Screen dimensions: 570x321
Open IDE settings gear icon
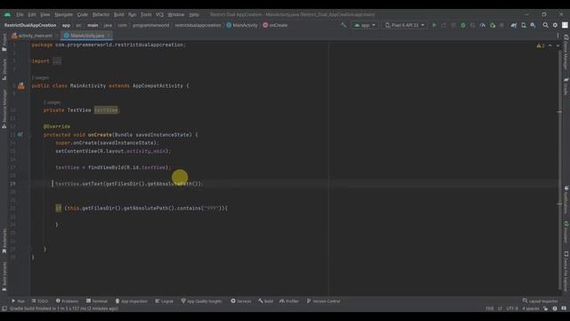pyautogui.click(x=555, y=25)
